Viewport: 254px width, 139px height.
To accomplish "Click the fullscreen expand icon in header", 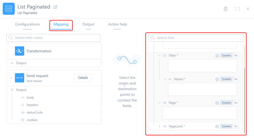I will coord(237,9).
